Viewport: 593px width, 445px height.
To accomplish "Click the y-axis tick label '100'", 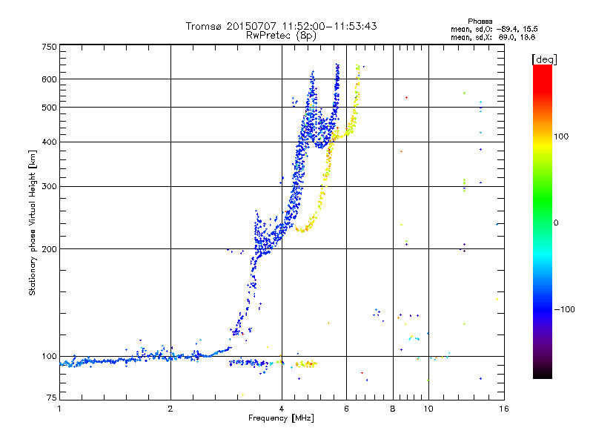I will point(50,357).
